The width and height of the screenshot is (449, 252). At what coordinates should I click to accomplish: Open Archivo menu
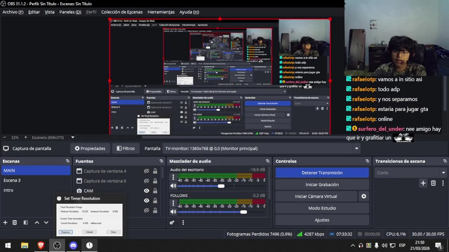[13, 12]
